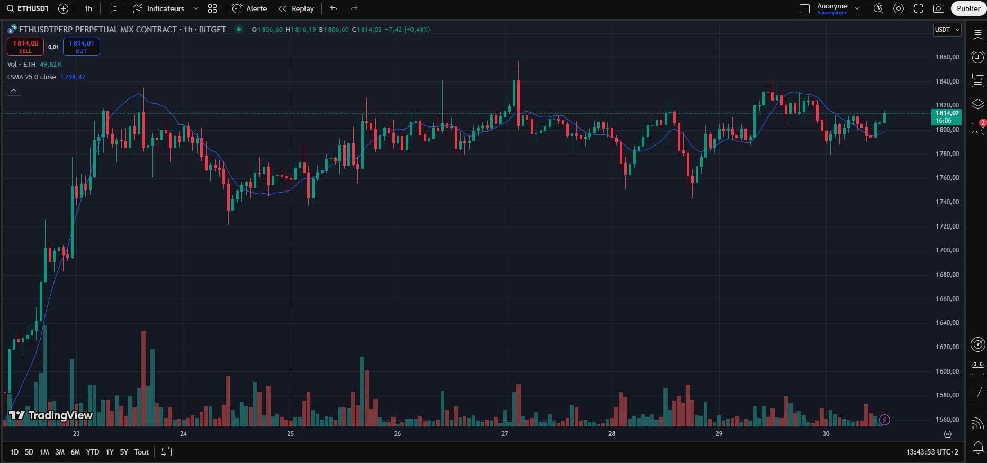The width and height of the screenshot is (987, 463).
Task: Click the layout square icon beside Anonyme
Action: click(x=804, y=8)
